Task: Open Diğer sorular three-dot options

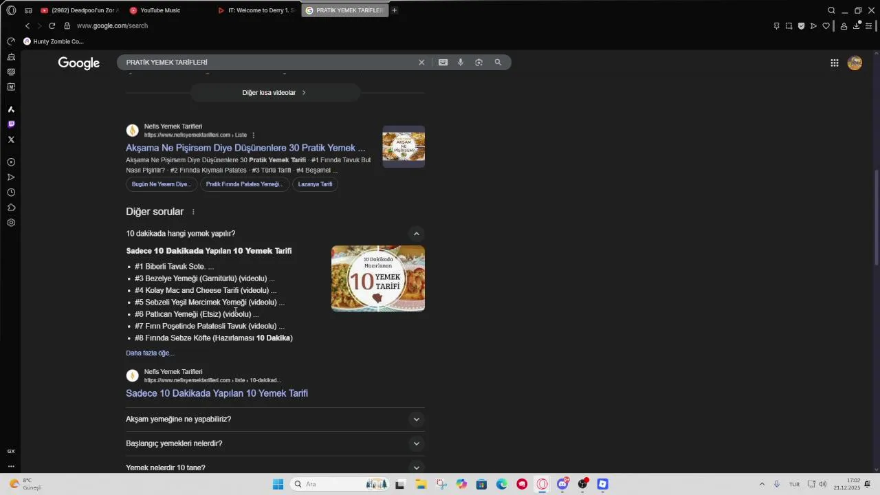Action: tap(193, 212)
